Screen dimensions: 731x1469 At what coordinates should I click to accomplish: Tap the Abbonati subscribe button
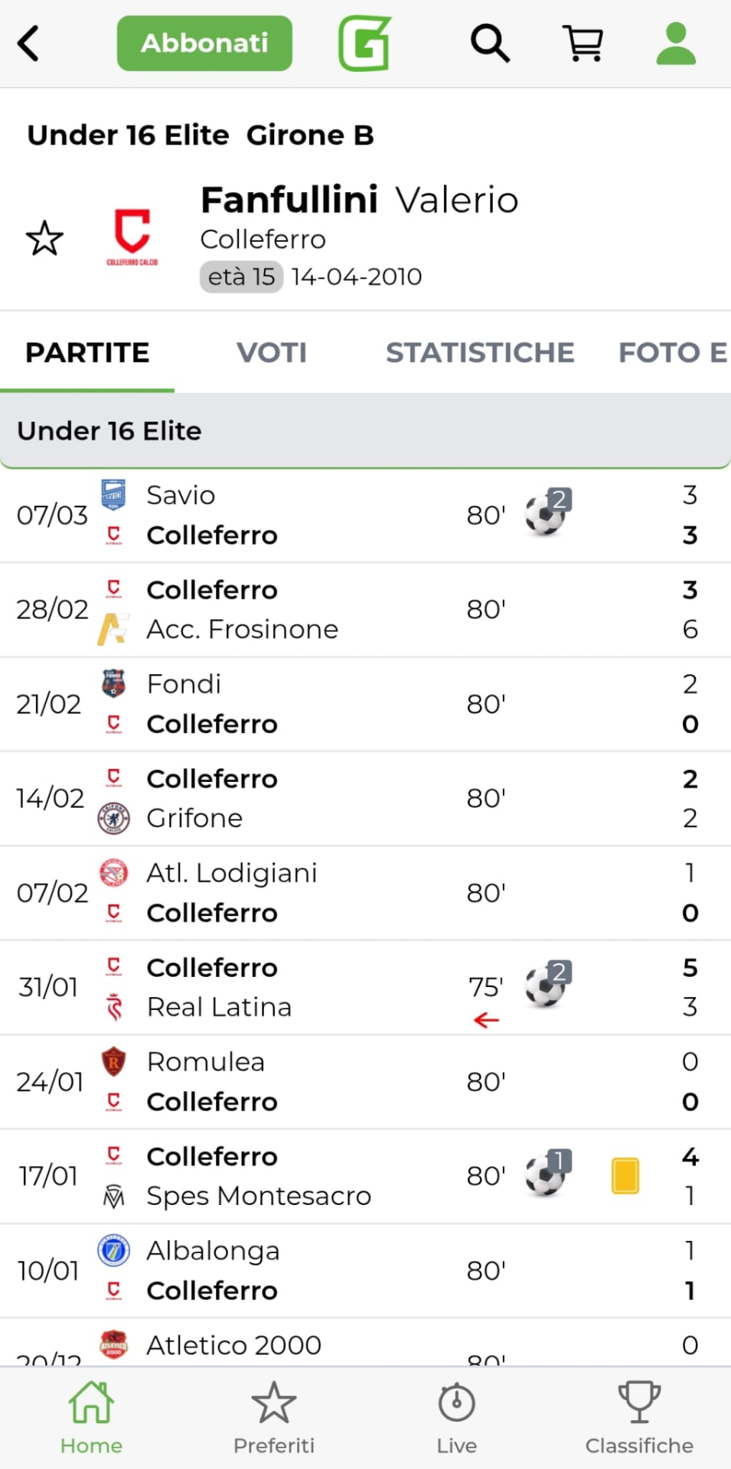pos(204,43)
